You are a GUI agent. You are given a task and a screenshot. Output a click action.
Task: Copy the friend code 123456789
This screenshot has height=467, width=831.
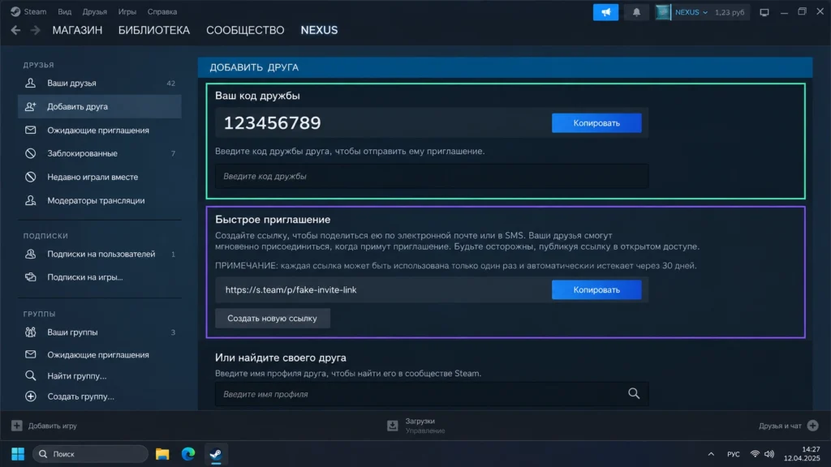pyautogui.click(x=596, y=123)
